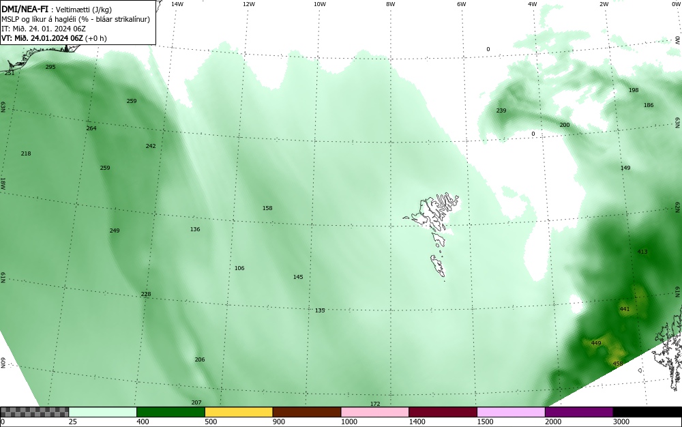Click the map value 413
The image size is (682, 427).
tap(642, 252)
